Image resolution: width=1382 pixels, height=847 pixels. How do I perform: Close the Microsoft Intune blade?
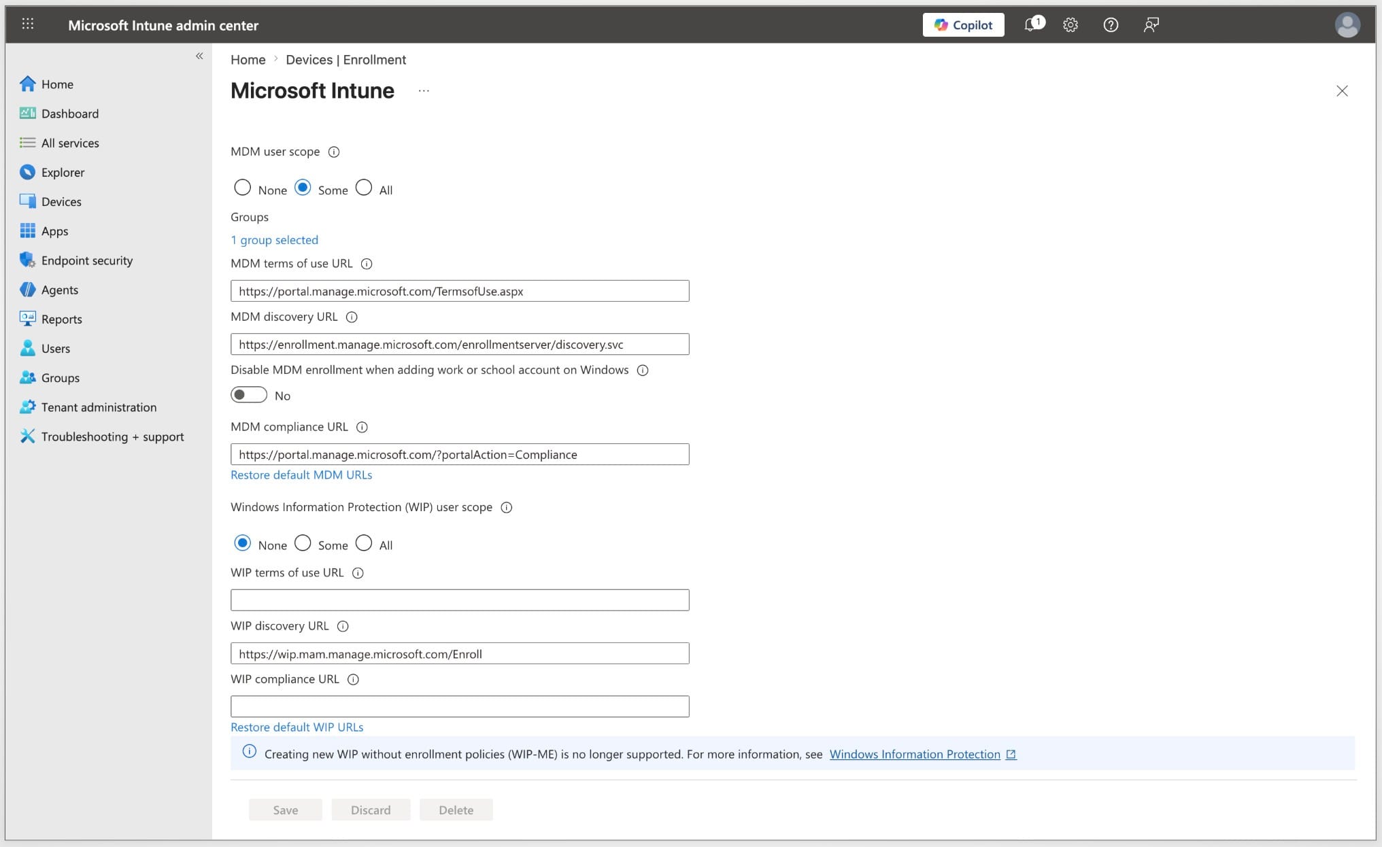coord(1342,91)
